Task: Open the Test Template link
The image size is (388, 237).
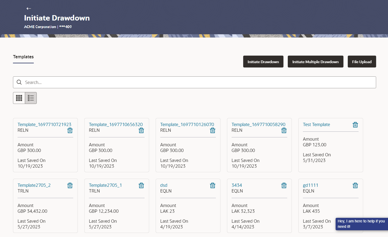Action: click(316, 124)
